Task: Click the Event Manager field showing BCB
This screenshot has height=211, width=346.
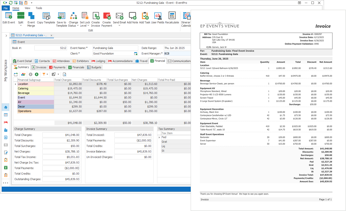Action: click(x=177, y=54)
